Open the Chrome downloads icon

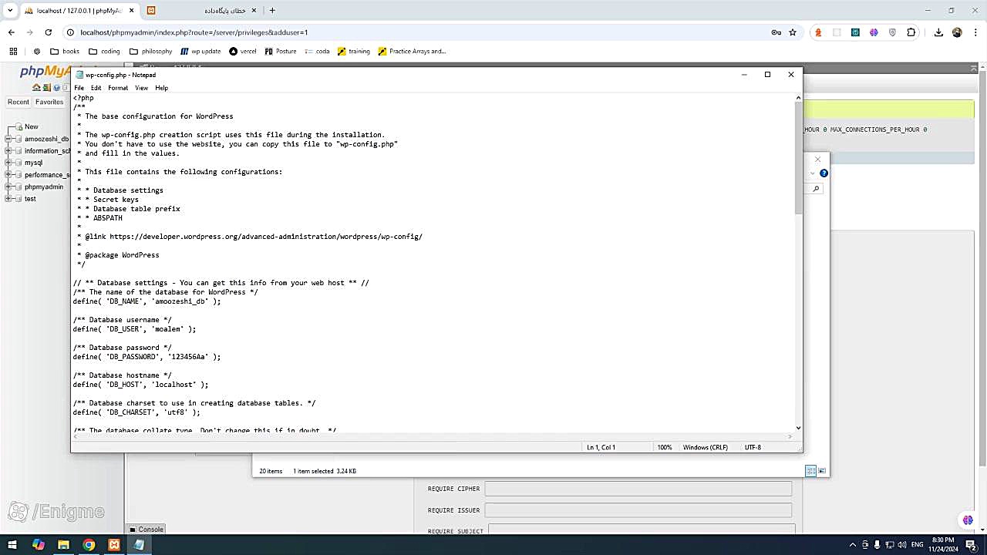938,32
